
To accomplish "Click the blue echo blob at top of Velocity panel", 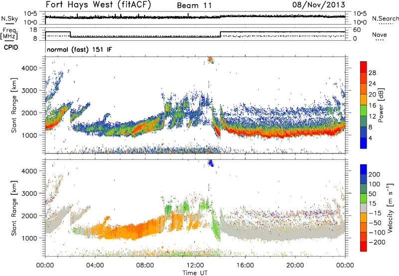I will point(210,162).
